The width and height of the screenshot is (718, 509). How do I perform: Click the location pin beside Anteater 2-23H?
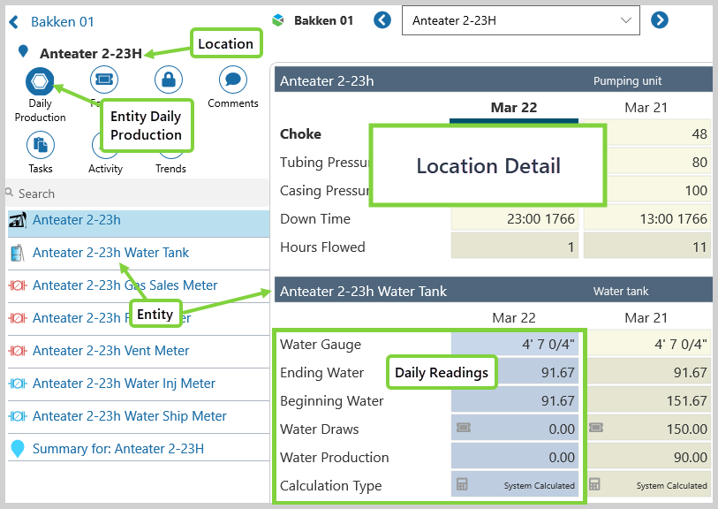point(23,51)
